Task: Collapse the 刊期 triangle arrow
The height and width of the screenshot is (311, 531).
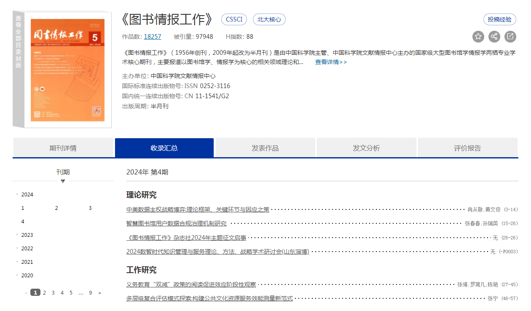Action: tap(63, 181)
